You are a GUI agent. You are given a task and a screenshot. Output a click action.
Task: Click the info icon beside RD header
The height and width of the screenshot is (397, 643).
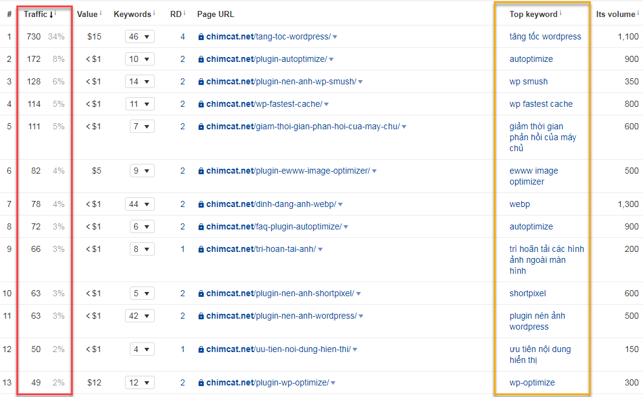coord(184,13)
